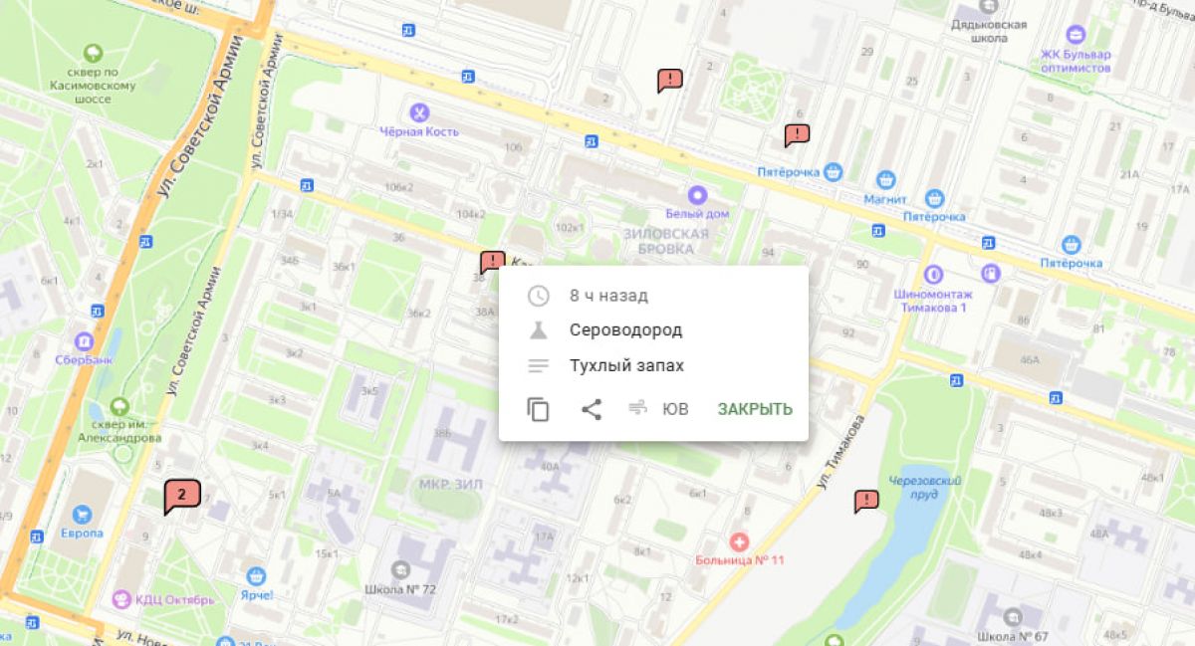Select the Европа shopping cart icon
Screen dimensions: 1195x646
[82, 514]
